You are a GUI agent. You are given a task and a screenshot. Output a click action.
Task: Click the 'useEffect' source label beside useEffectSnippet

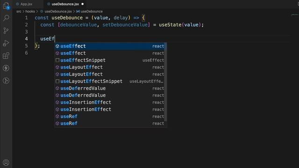153,60
